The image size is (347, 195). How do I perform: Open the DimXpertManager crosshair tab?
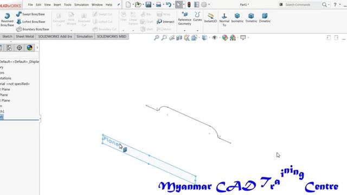(x=20, y=48)
